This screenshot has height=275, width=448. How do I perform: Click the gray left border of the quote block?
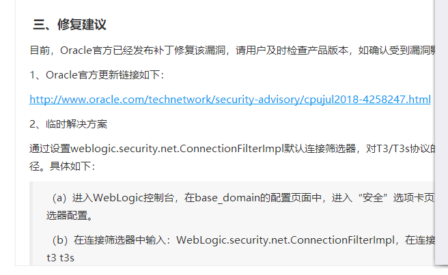(31, 224)
